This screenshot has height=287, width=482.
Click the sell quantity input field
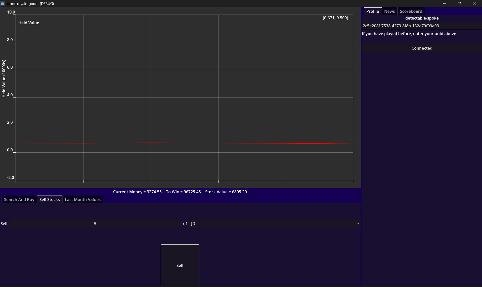coord(95,223)
